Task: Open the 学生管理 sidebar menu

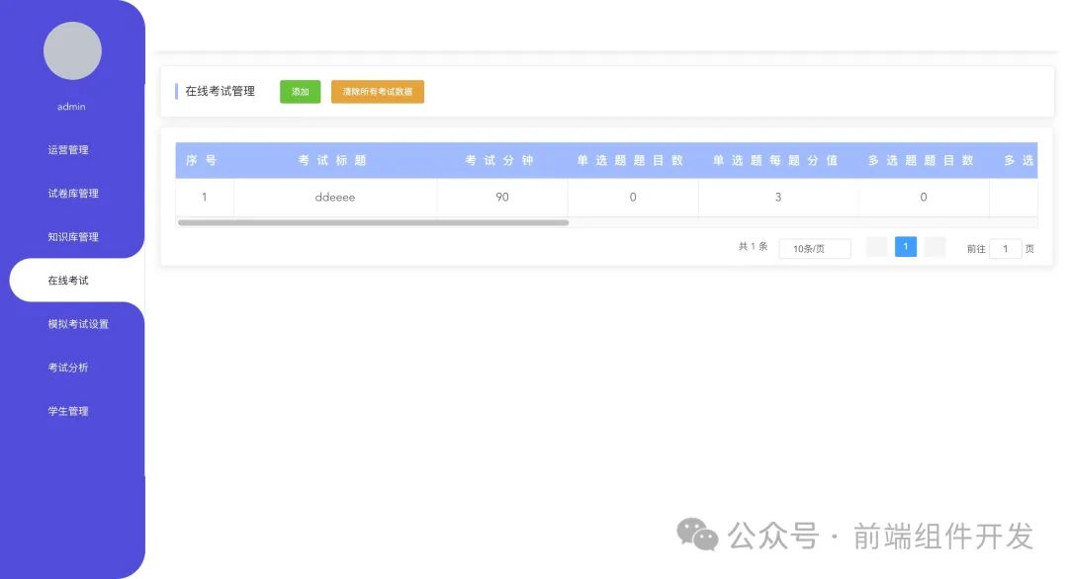Action: click(68, 411)
